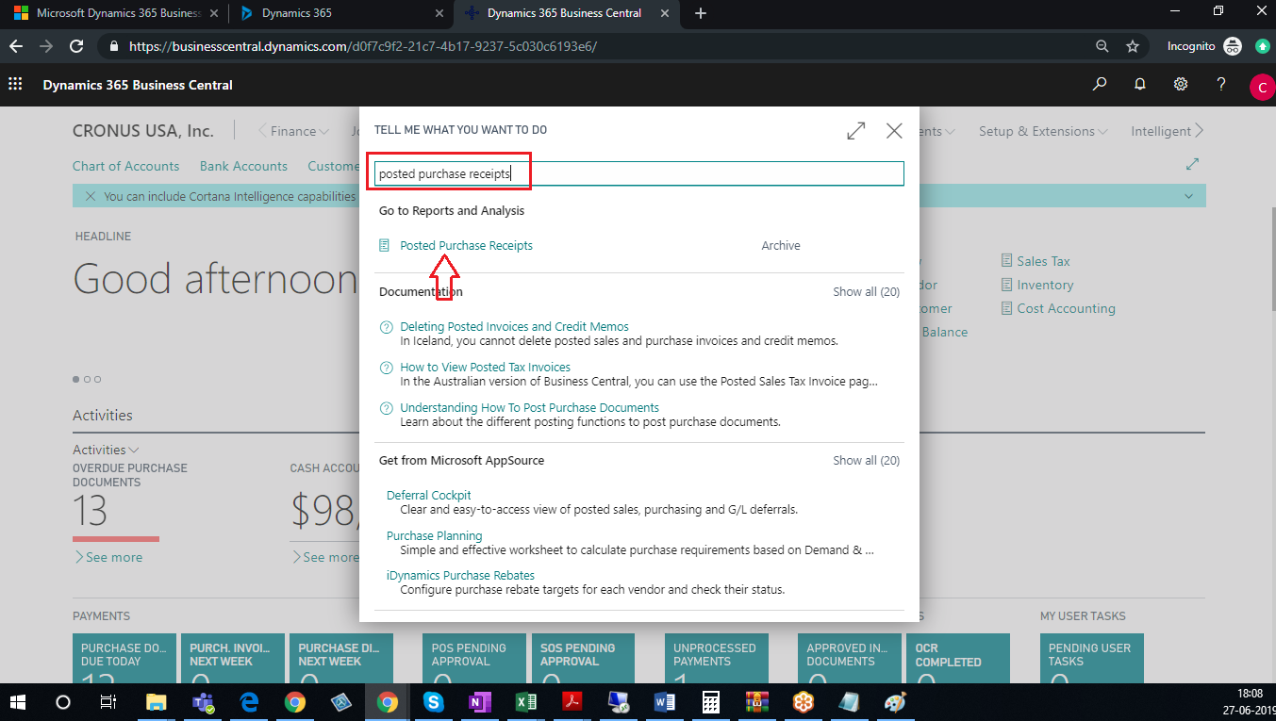Open the Inventory report link
Screen dimensions: 1276x721
click(1045, 285)
